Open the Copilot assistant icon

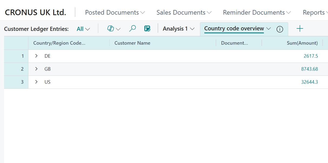(x=111, y=28)
